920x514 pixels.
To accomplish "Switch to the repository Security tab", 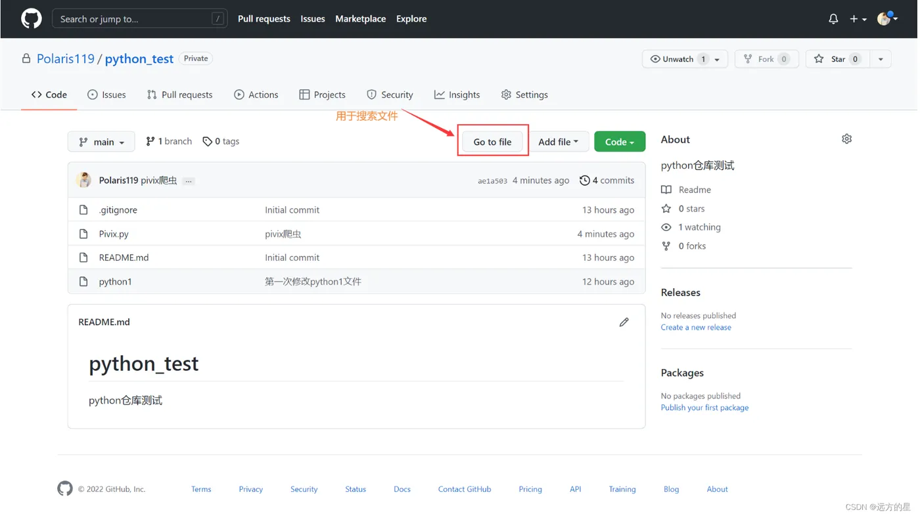I will (x=390, y=95).
